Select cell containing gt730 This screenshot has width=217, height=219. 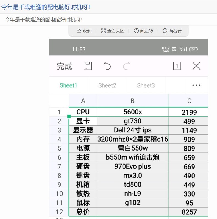click(132, 121)
